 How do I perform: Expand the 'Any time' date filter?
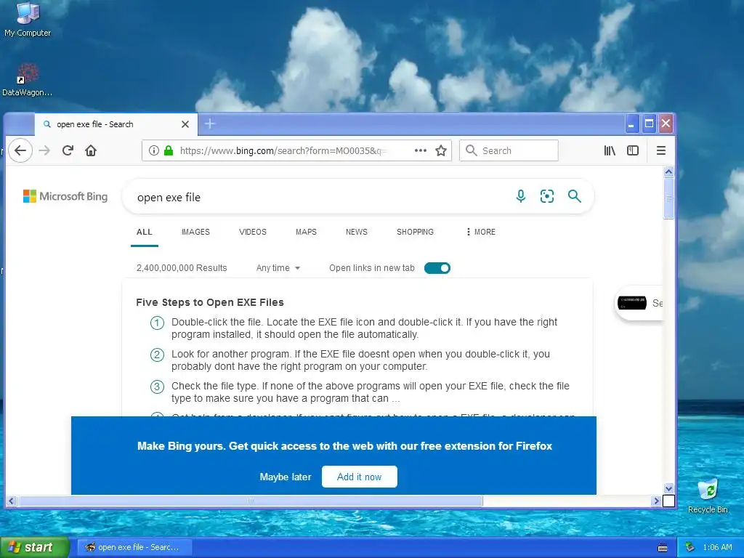[278, 268]
